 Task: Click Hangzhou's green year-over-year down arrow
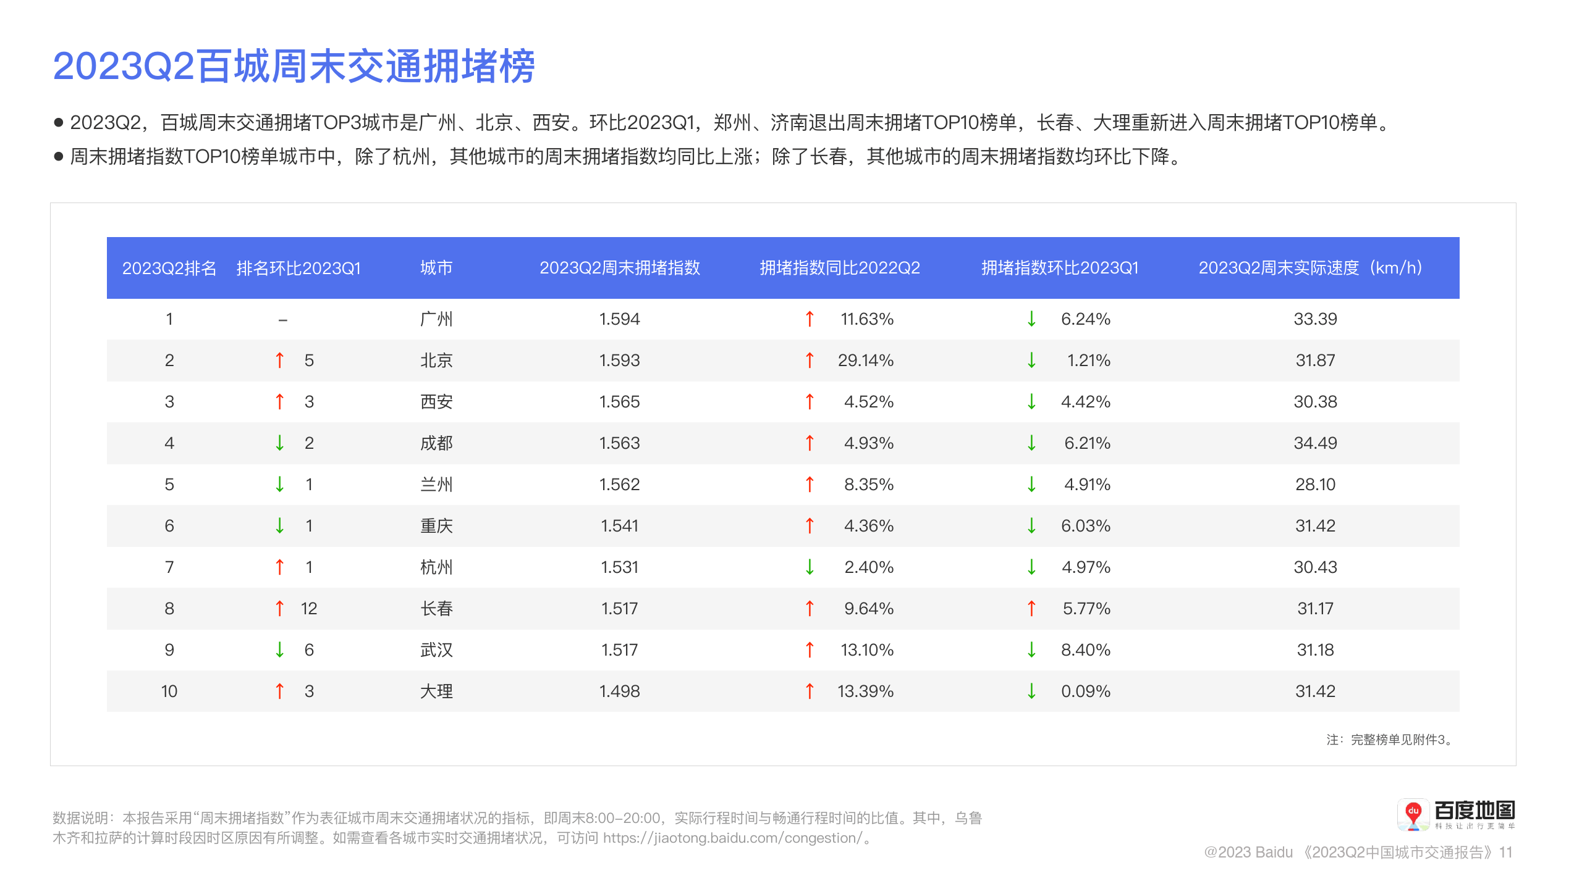click(x=810, y=567)
